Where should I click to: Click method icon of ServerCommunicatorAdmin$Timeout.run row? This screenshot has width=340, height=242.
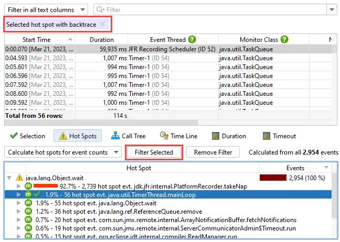coord(28,228)
